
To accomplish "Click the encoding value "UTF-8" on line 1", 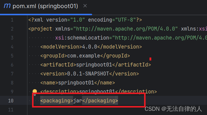I will (x=126, y=20).
